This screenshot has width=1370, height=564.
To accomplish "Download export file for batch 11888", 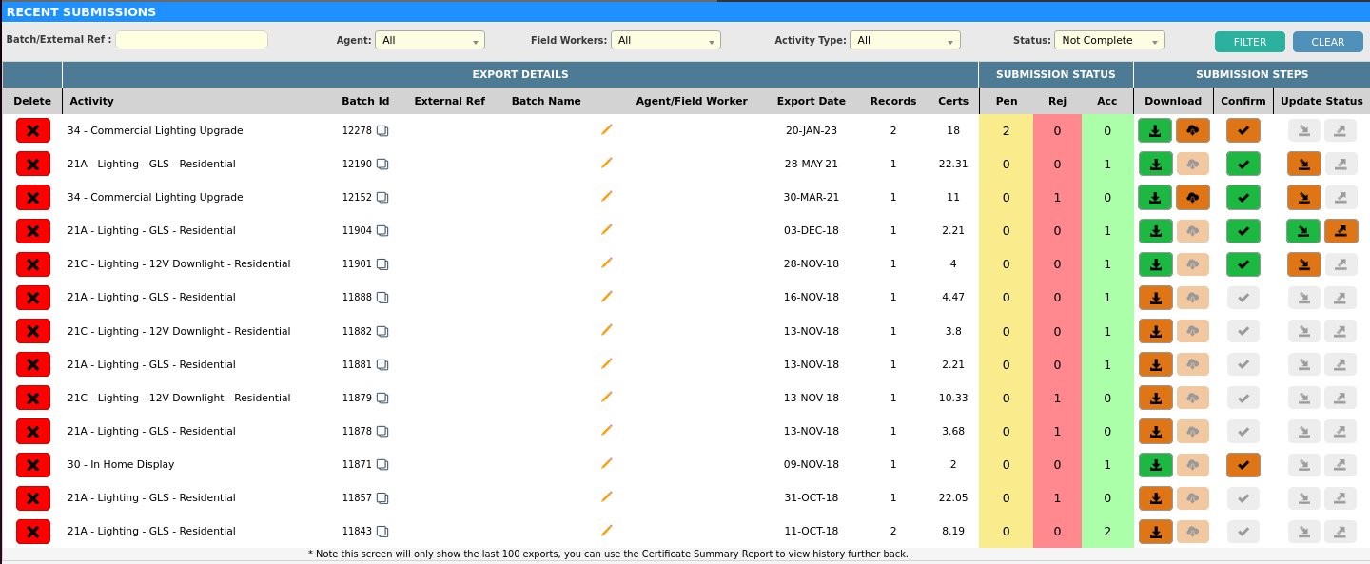I will tap(1155, 298).
